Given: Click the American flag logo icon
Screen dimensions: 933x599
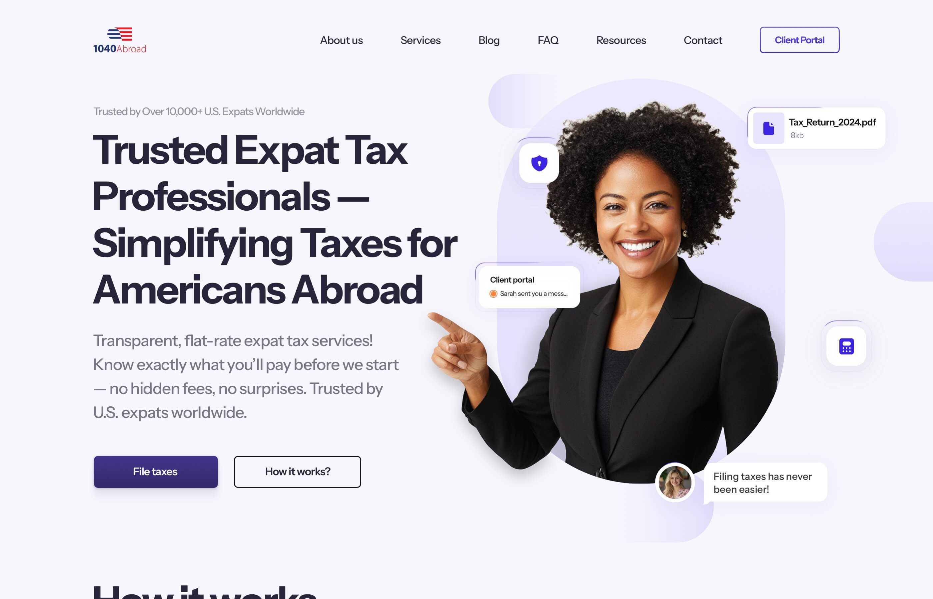Looking at the screenshot, I should coord(119,33).
